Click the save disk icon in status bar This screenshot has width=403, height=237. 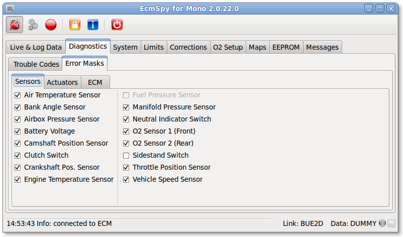(391, 223)
